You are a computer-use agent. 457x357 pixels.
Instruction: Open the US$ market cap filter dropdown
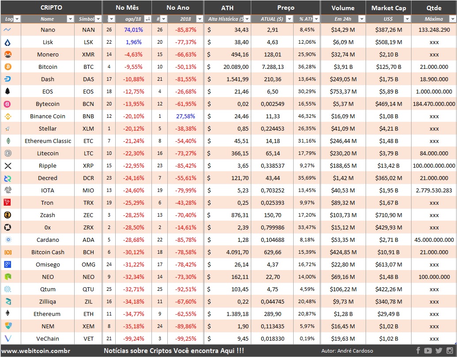click(407, 19)
